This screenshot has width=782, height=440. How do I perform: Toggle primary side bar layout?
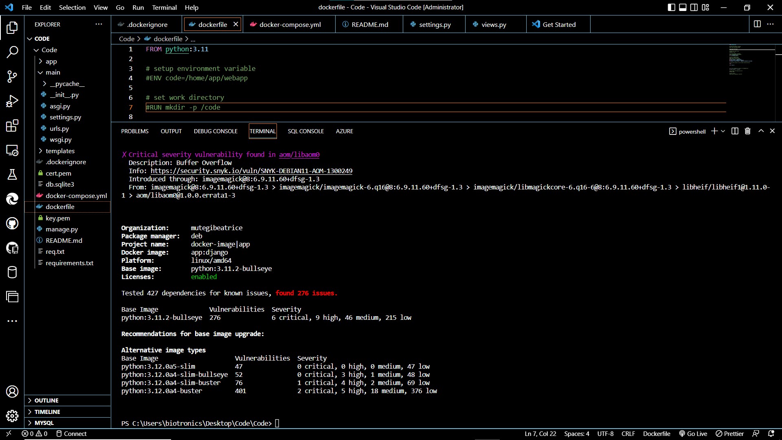(671, 7)
